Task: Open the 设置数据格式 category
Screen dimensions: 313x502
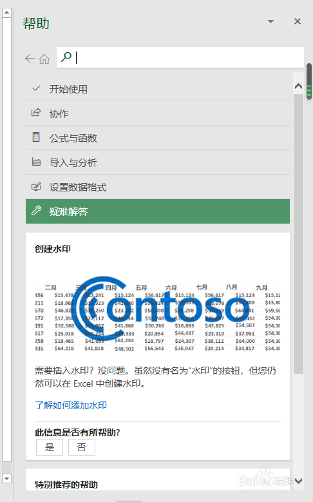Action: point(157,187)
